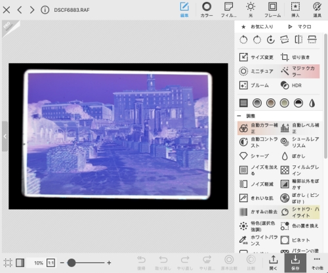This screenshot has width=328, height=273.
Task: Open 輪郭以外をぼかす adjustment
Action: point(300,184)
